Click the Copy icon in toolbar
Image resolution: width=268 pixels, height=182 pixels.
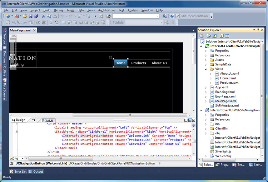click(x=49, y=16)
